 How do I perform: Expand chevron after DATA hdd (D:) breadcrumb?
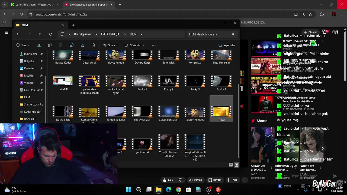[125, 34]
